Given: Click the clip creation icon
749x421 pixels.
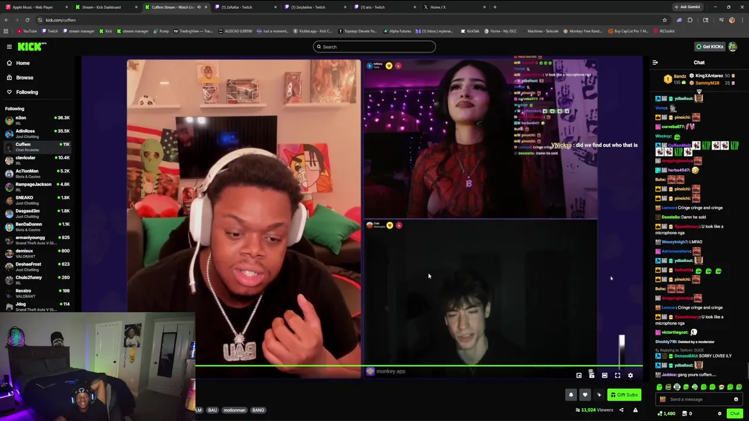Looking at the screenshot, I should [x=592, y=376].
